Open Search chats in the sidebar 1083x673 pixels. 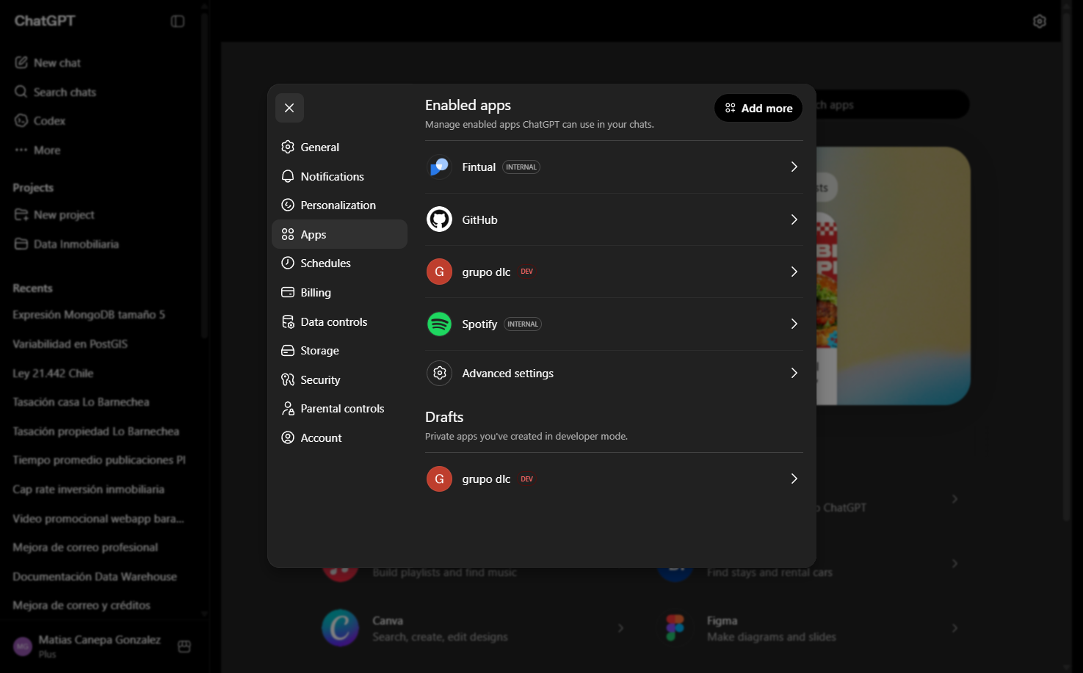click(x=101, y=92)
